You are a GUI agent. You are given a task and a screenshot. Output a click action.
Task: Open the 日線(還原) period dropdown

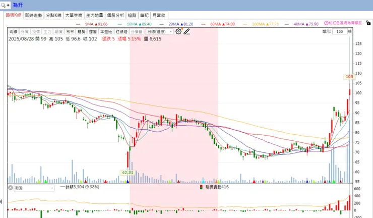pyautogui.click(x=159, y=31)
